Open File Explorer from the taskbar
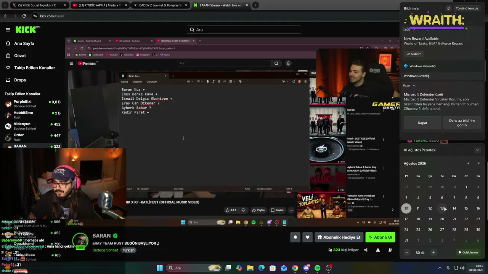This screenshot has height=274, width=488. click(250, 268)
